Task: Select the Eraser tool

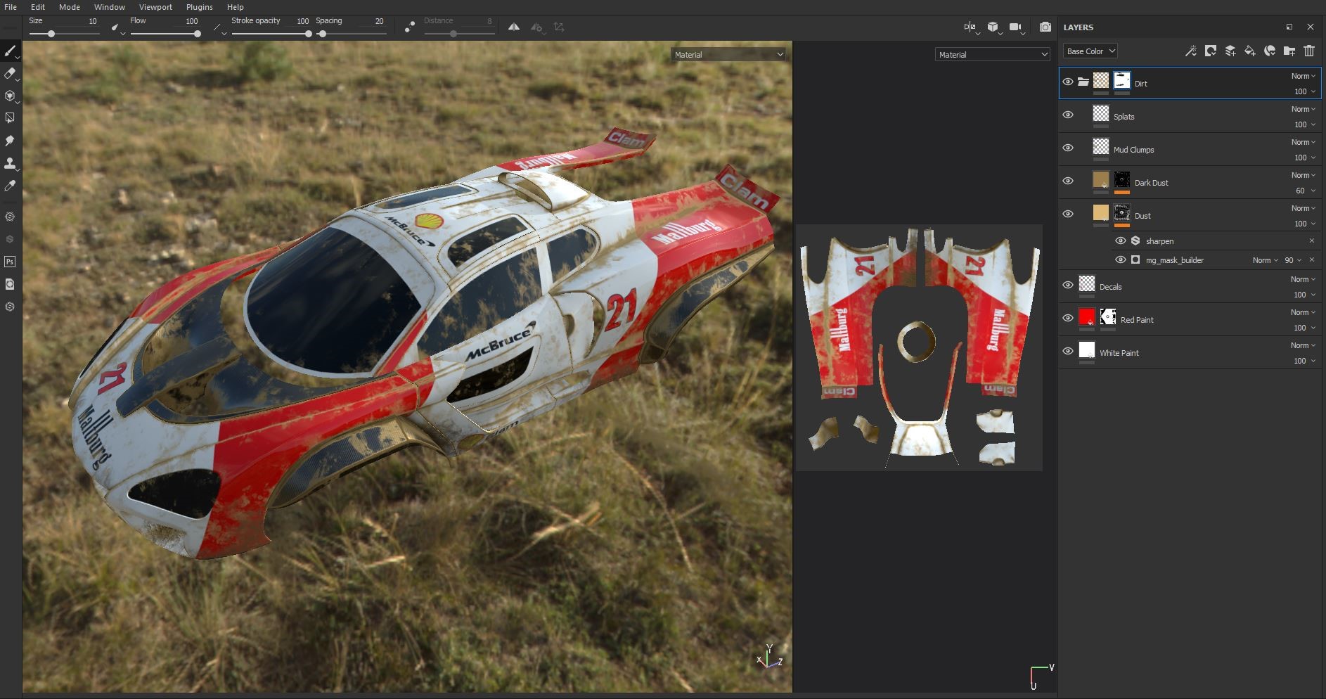Action: pos(10,74)
